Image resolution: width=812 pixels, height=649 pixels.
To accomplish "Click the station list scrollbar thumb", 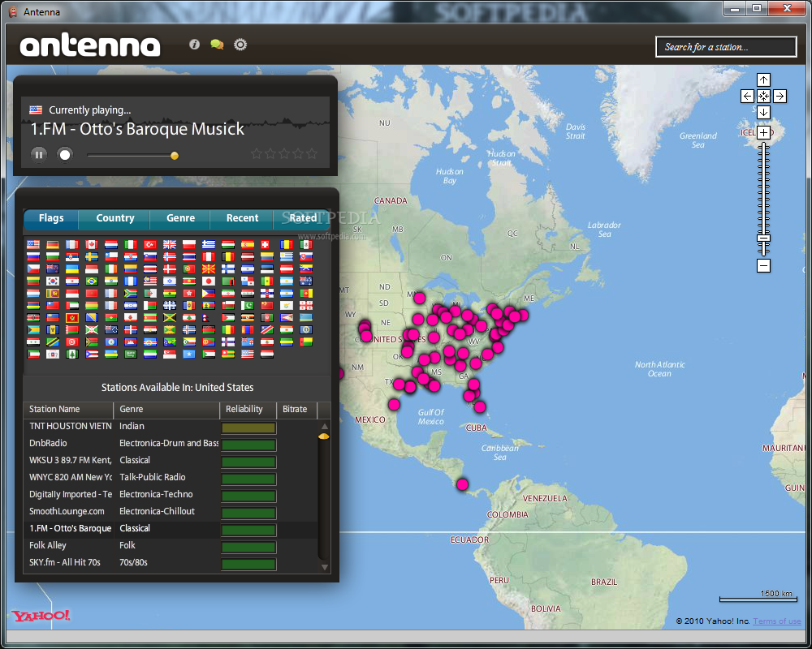I will pos(324,436).
